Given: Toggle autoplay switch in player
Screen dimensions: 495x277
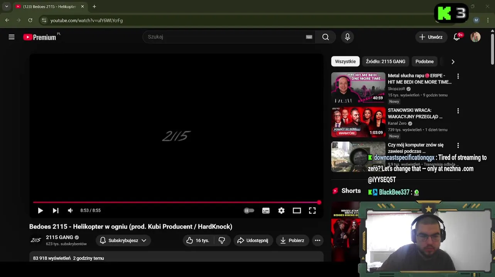Looking at the screenshot, I should pyautogui.click(x=249, y=210).
